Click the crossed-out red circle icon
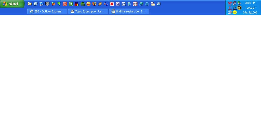This screenshot has height=127, width=261. [x=135, y=4]
